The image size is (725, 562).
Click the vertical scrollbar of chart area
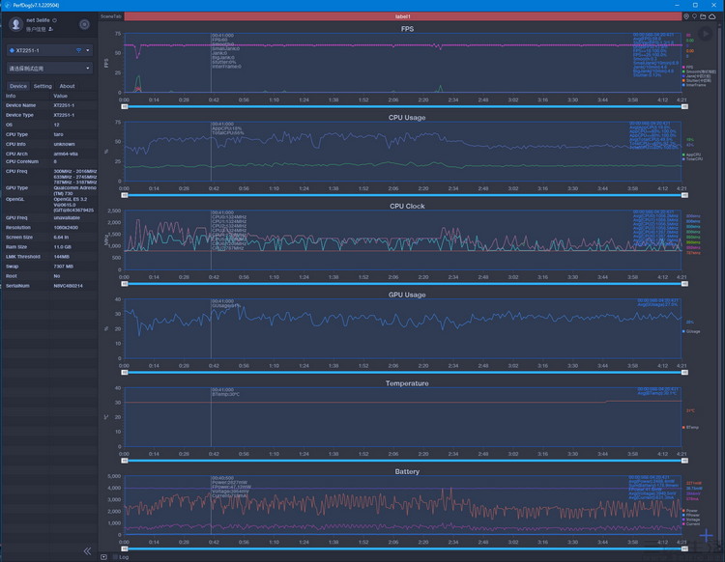[721, 286]
